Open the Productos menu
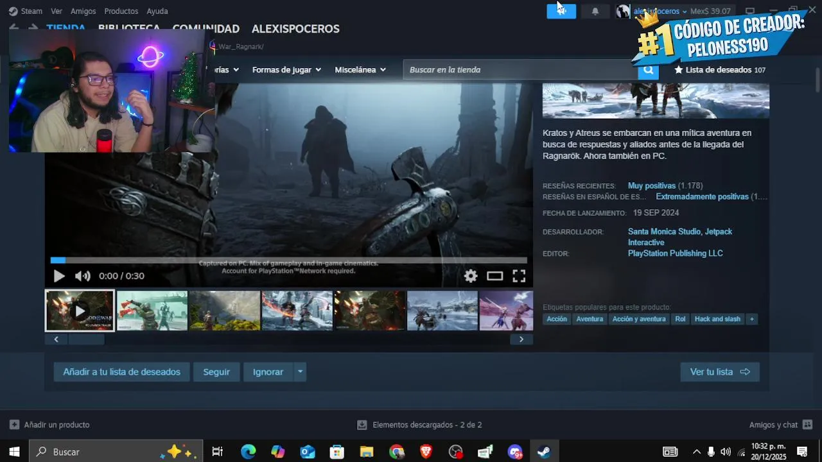This screenshot has width=822, height=462. (121, 11)
